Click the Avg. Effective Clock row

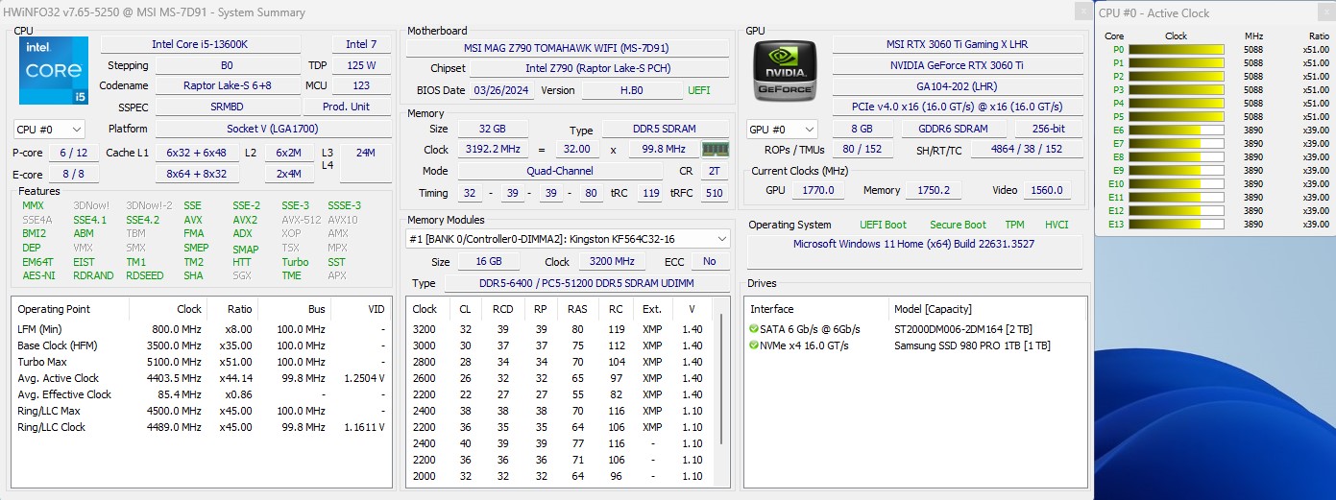pos(201,394)
